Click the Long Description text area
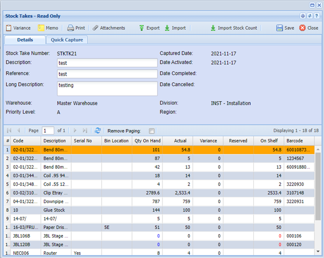Screen dimensions: 324x258 click(107, 88)
